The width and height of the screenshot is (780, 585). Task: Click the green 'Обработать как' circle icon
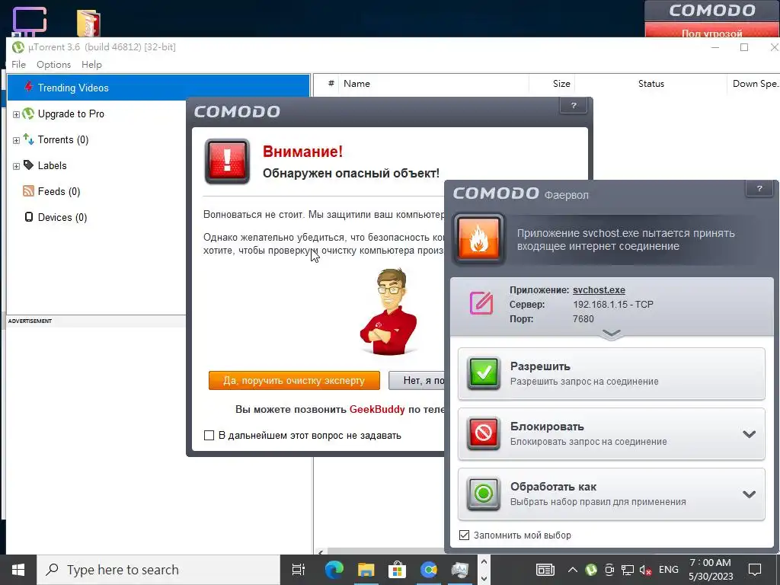[484, 494]
